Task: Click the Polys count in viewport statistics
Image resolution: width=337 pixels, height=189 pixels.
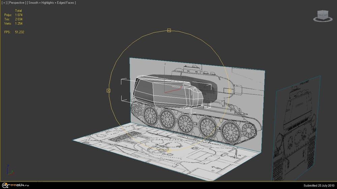Action: click(18, 15)
